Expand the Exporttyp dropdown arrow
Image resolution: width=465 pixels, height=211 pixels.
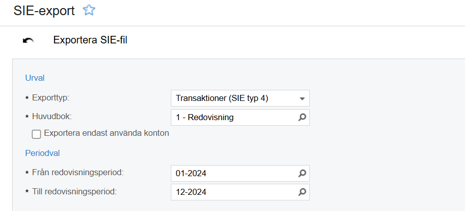click(x=302, y=98)
